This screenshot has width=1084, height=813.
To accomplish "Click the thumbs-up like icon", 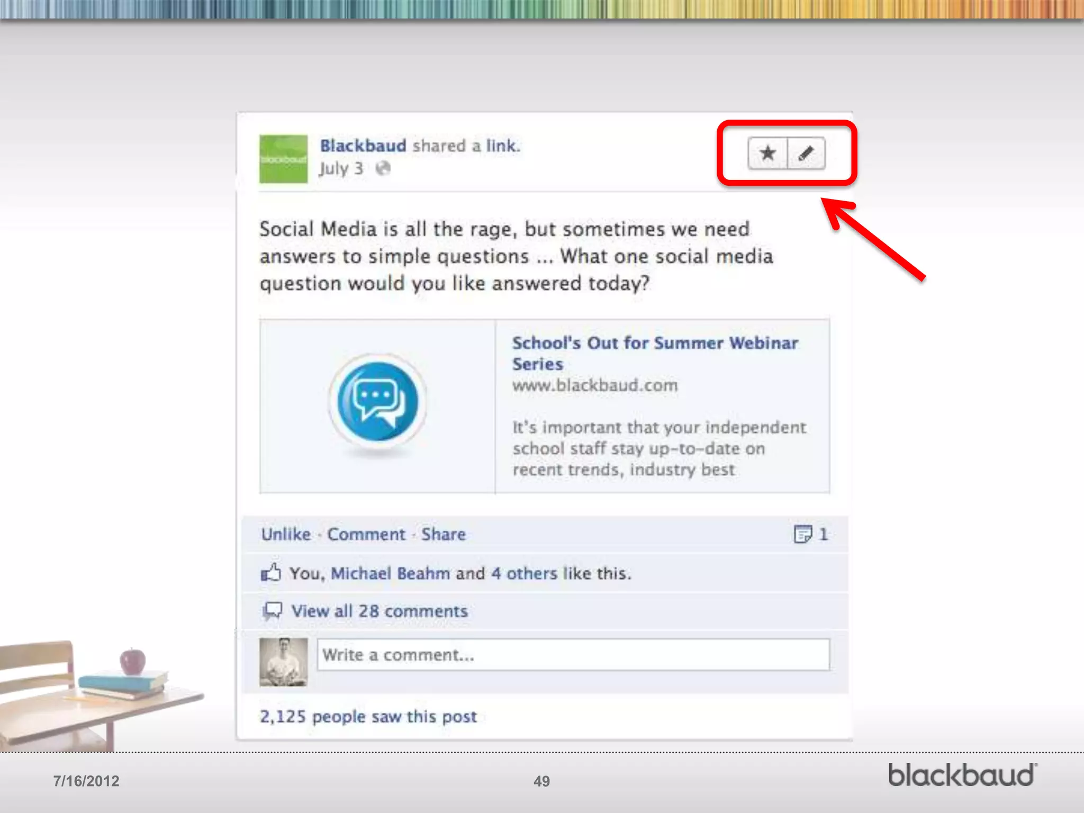I will pos(271,573).
